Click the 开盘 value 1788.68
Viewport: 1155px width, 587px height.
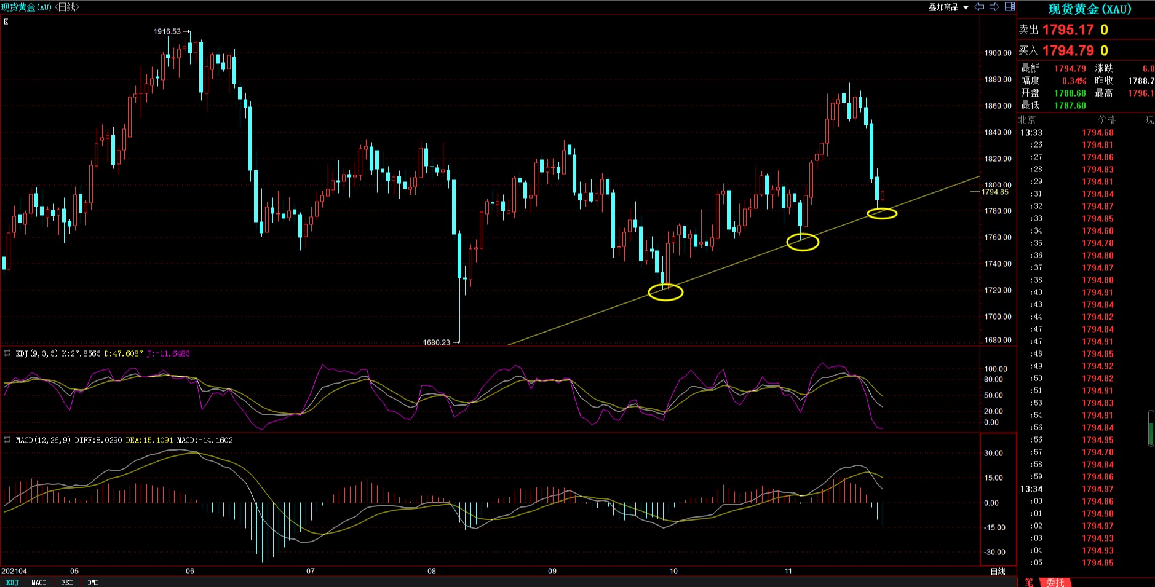point(1070,93)
